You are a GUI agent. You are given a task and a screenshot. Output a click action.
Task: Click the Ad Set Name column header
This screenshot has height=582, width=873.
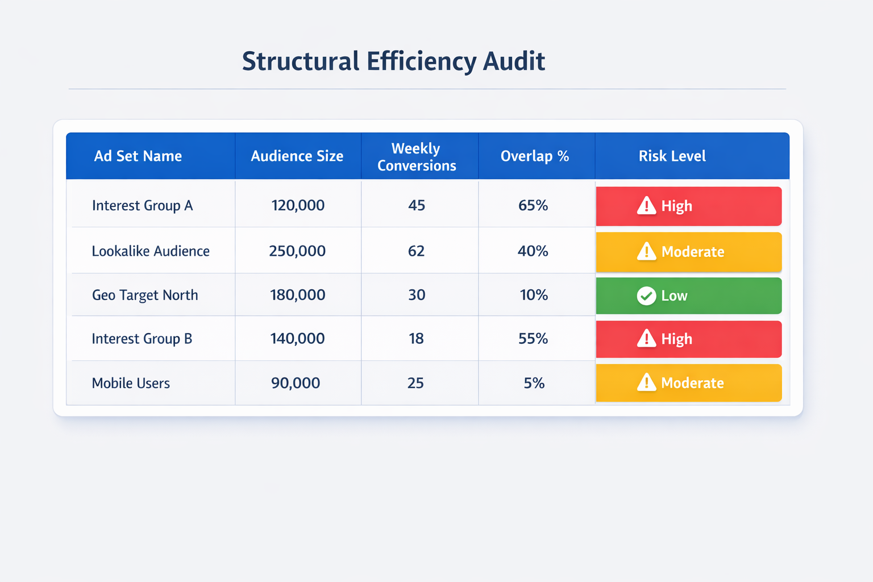138,156
